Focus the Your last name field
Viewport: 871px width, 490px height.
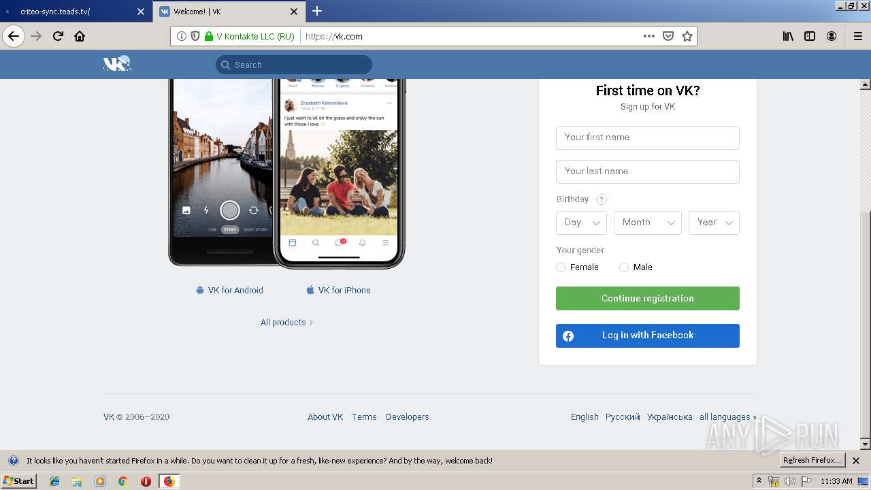pyautogui.click(x=648, y=171)
